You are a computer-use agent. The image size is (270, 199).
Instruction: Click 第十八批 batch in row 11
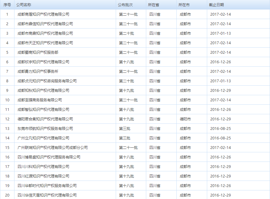(x=127, y=110)
